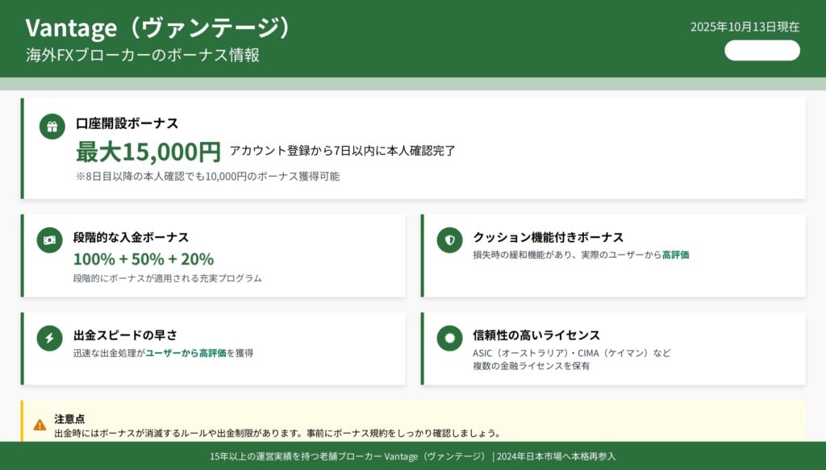Click the footer text about 15年以上の運営実績
Viewport: 826px width, 470px height.
pos(412,456)
